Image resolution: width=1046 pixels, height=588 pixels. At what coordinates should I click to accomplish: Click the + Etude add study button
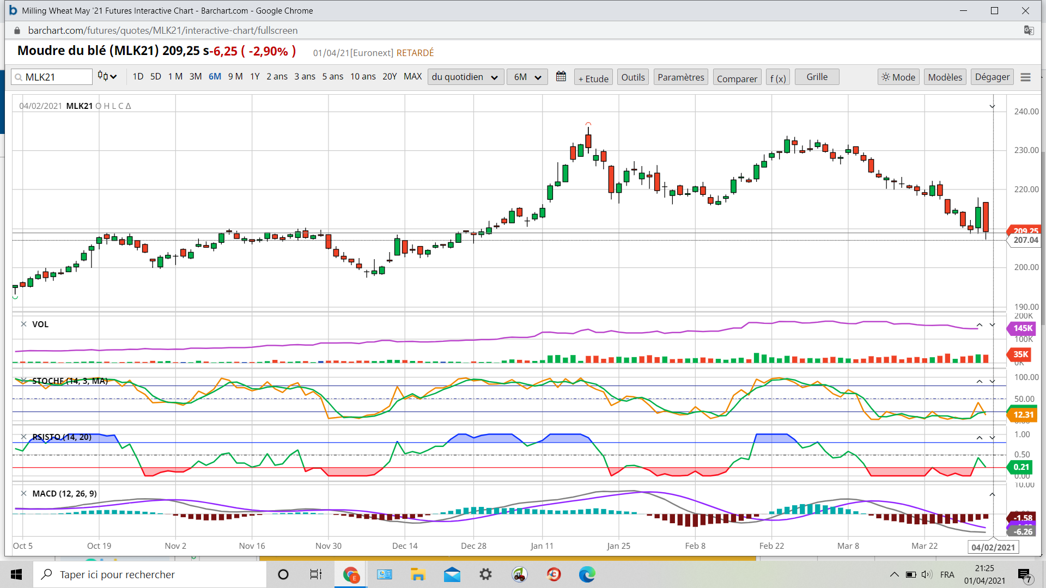[593, 78]
